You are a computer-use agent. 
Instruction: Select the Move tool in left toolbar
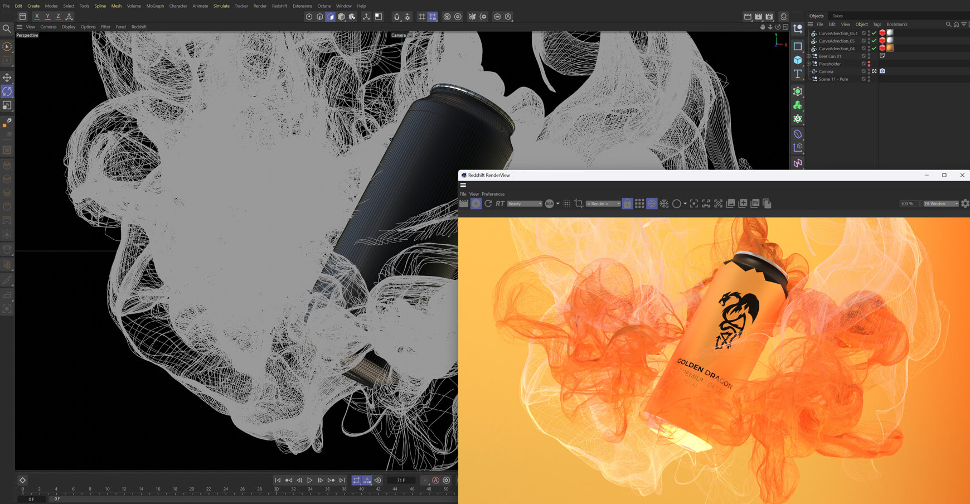(x=7, y=77)
